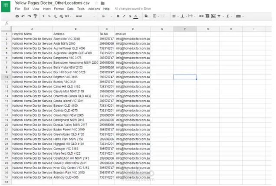Screen dimensions: 276x186
Task: Select cell Knox City Centre VIC 3152
Action: pyautogui.click(x=76, y=168)
